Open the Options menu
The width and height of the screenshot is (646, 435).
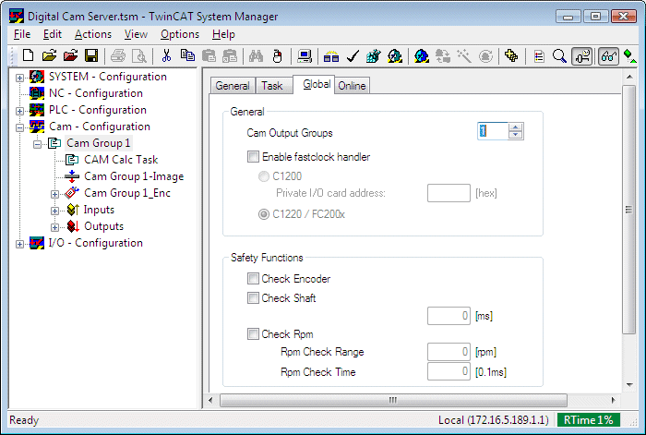click(180, 34)
